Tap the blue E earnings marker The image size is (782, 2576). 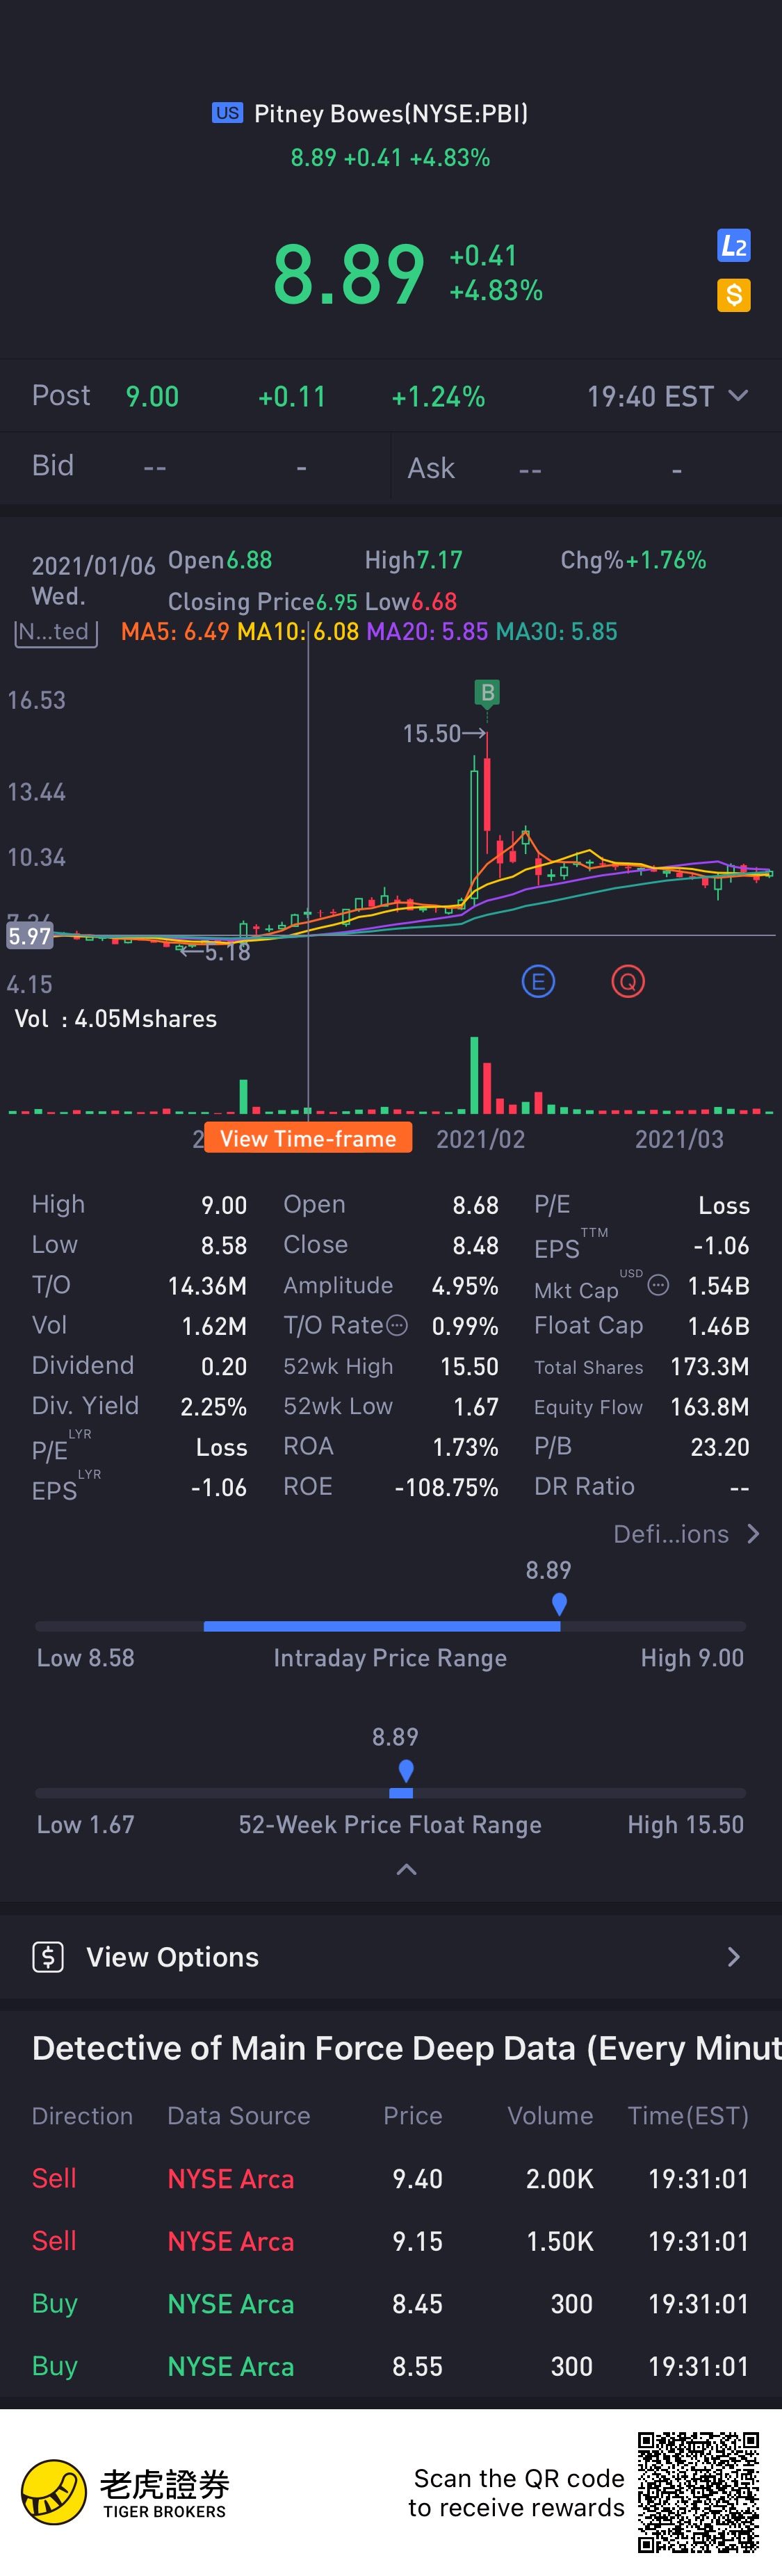[538, 981]
